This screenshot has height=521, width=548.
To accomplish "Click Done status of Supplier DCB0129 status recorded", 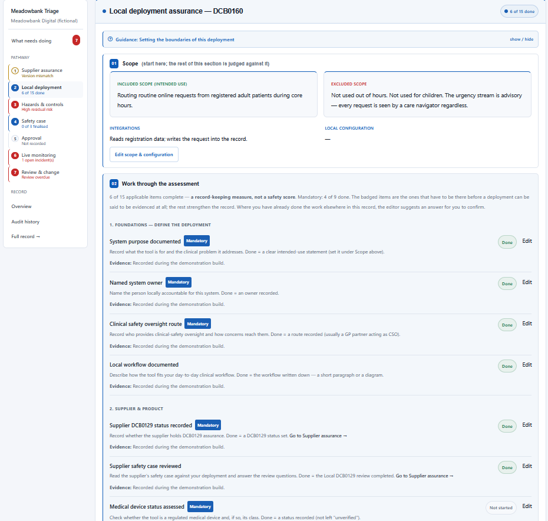I will [507, 426].
